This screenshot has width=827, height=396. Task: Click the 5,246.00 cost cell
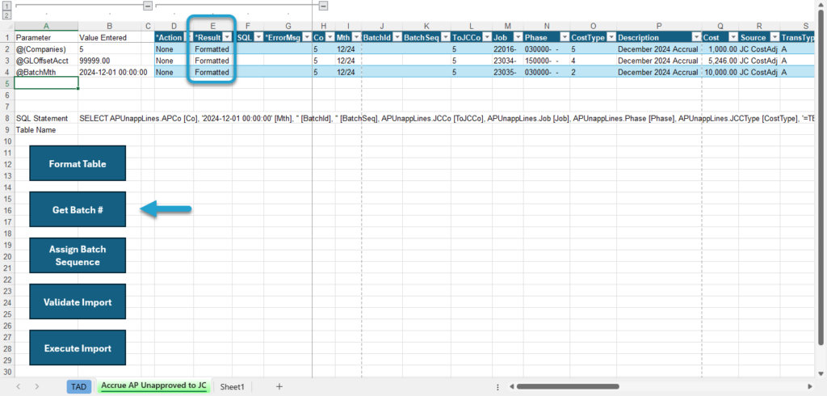pyautogui.click(x=720, y=61)
